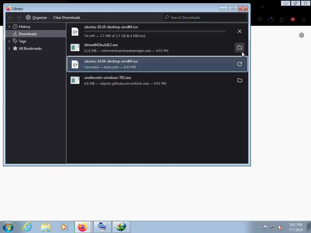
Task: Maximize the Library window
Action: click(233, 9)
